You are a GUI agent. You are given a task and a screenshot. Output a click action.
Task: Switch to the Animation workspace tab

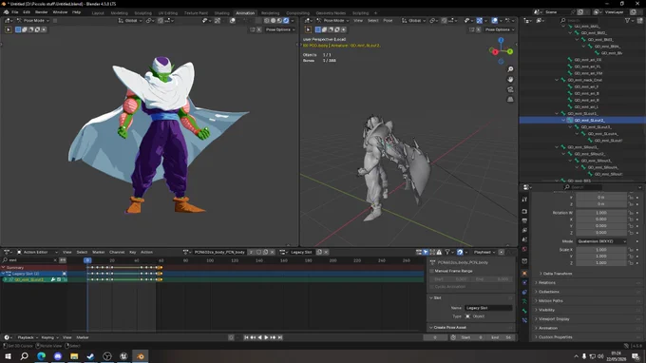(245, 12)
